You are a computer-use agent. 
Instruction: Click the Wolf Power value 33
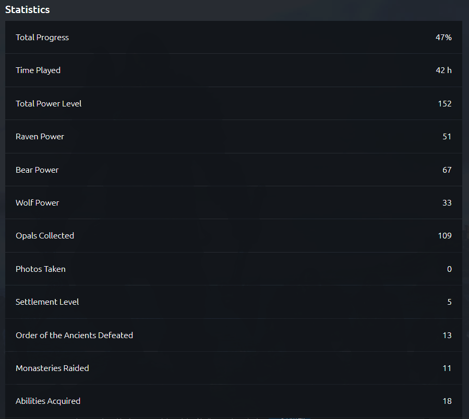pos(447,202)
